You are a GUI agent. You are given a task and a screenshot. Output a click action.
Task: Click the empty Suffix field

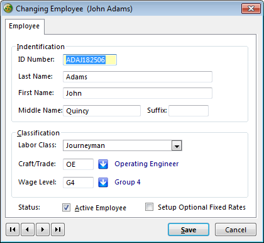(x=189, y=111)
